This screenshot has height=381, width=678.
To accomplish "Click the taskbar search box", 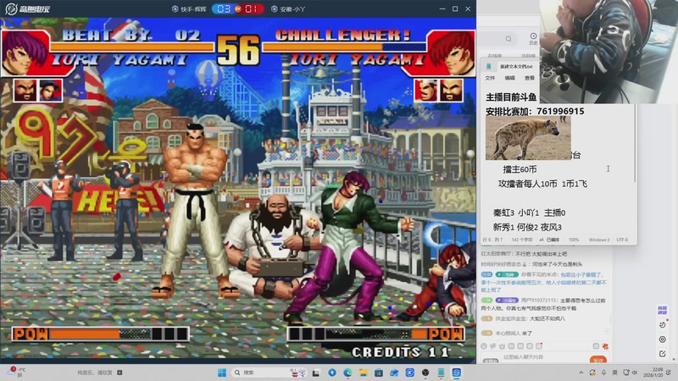I will [270, 373].
